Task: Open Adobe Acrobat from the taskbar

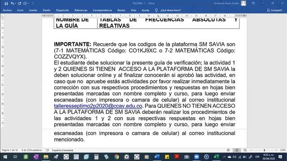Action: click(177, 157)
